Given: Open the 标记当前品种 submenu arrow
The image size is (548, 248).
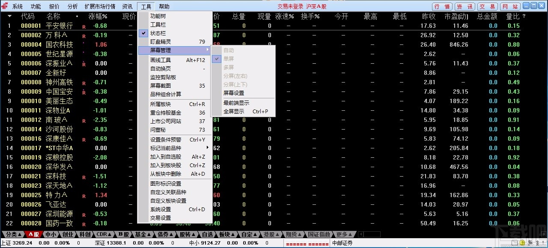Looking at the screenshot, I should tap(208, 147).
